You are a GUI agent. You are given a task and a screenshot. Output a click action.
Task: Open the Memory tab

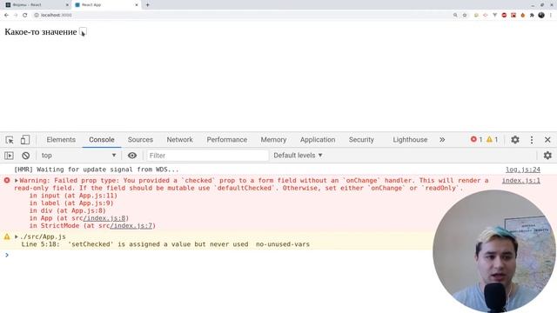(x=273, y=140)
